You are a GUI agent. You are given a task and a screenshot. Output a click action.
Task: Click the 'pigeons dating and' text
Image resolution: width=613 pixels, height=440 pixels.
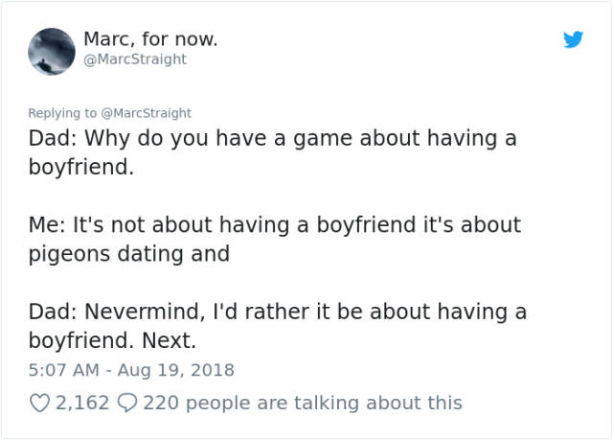pyautogui.click(x=129, y=254)
